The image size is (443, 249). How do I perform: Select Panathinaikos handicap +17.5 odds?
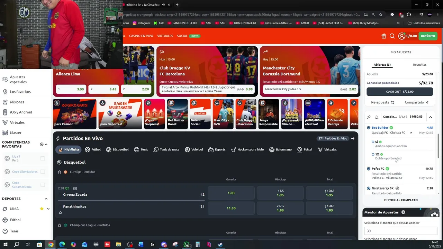tap(280, 208)
